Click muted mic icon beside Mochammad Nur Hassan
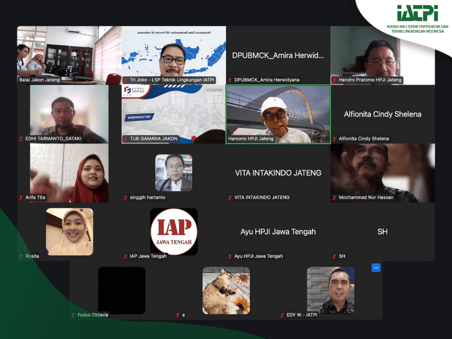This screenshot has width=452, height=339. pyautogui.click(x=335, y=197)
